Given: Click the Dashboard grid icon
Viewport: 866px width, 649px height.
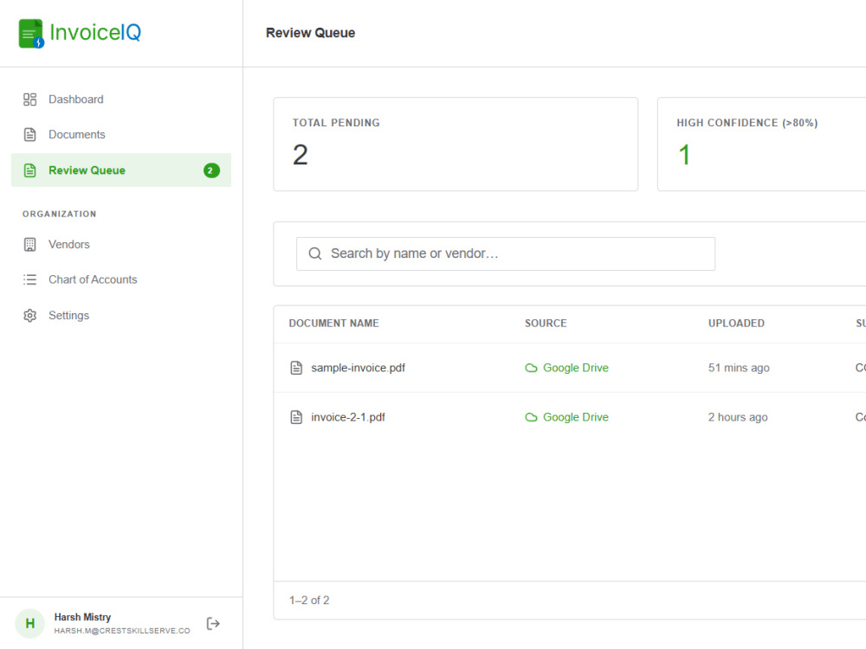Looking at the screenshot, I should 29,100.
